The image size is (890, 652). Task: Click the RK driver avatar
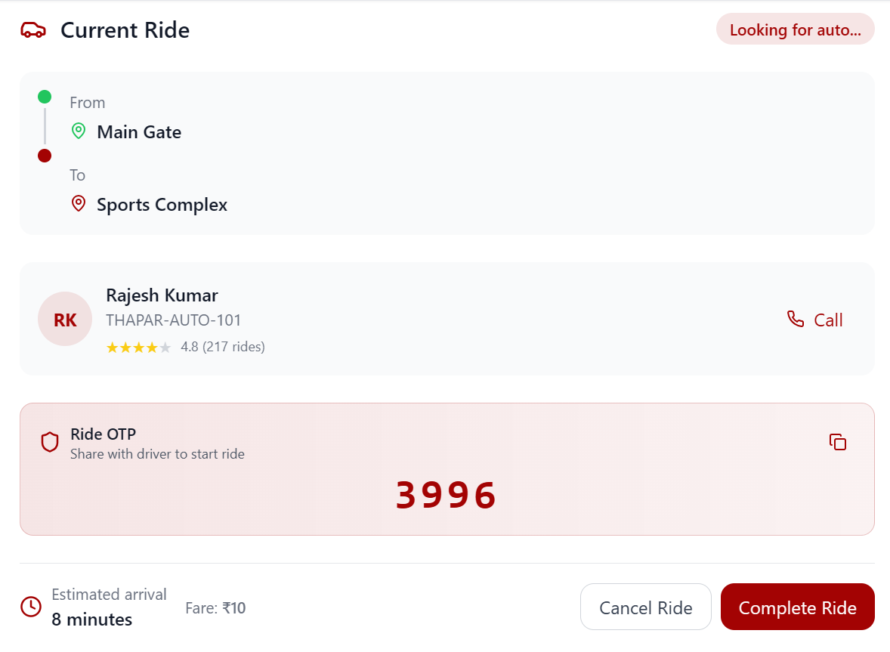65,320
